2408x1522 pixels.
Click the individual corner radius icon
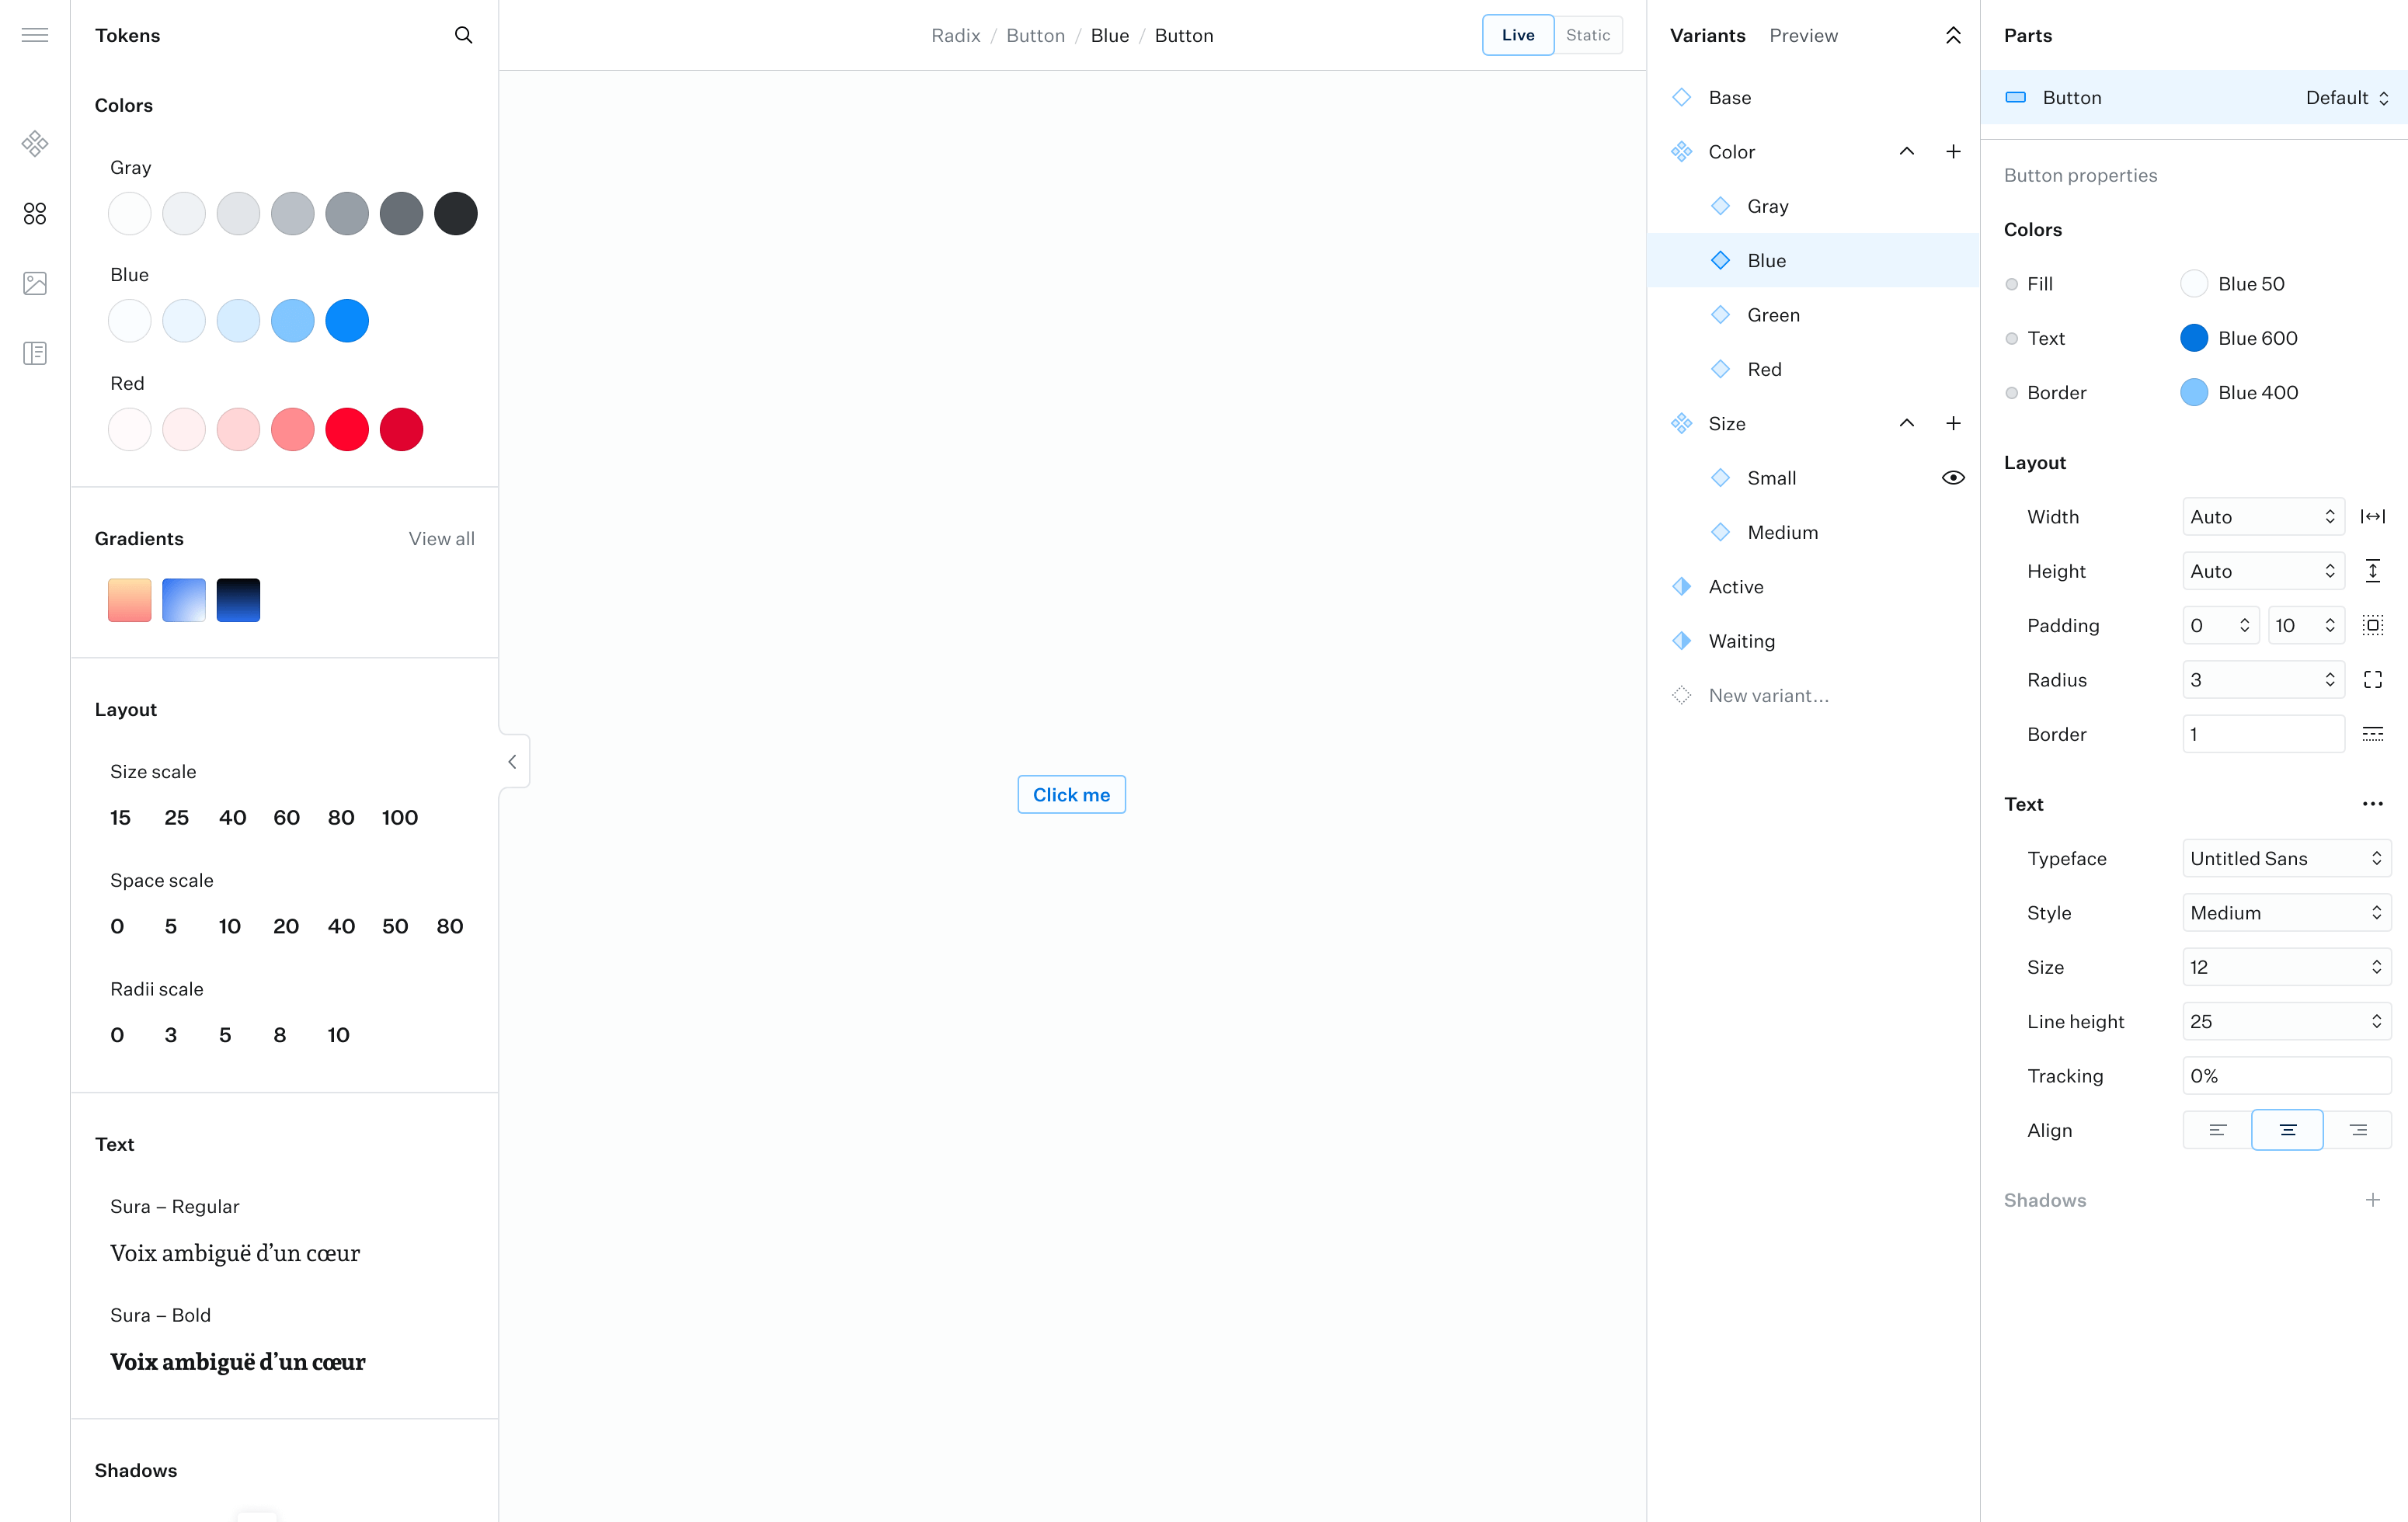pyautogui.click(x=2372, y=680)
